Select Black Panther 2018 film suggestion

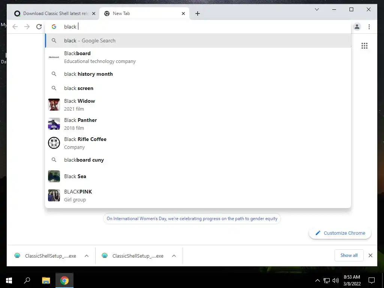coord(198,124)
